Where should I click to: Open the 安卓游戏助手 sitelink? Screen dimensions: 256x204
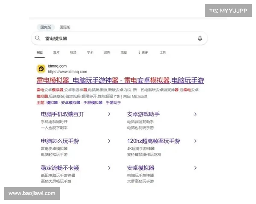pos(143,114)
